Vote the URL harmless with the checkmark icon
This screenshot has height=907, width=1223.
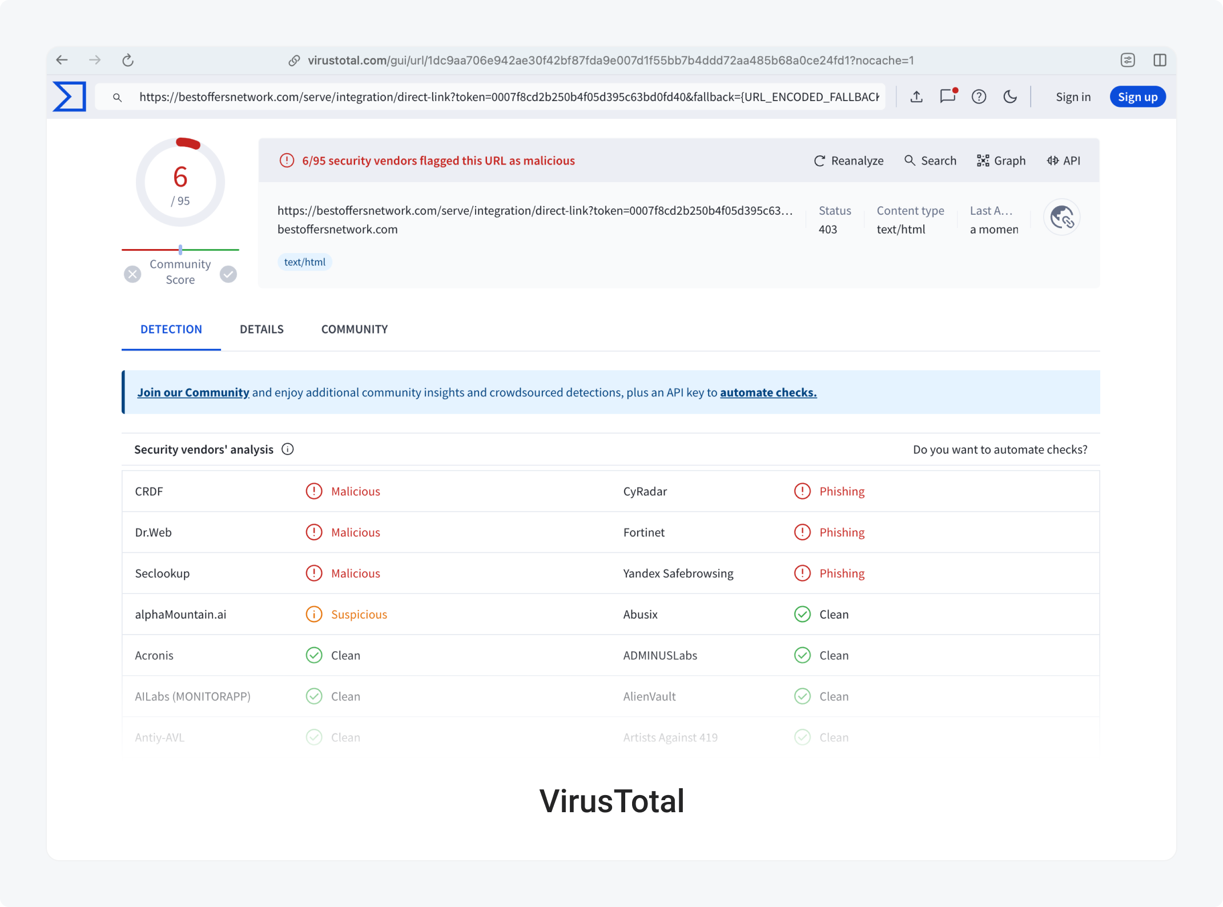click(228, 274)
